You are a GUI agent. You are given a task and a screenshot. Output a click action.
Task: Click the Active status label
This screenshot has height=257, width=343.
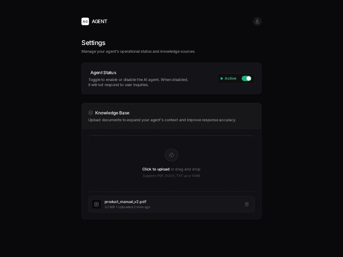(x=230, y=78)
